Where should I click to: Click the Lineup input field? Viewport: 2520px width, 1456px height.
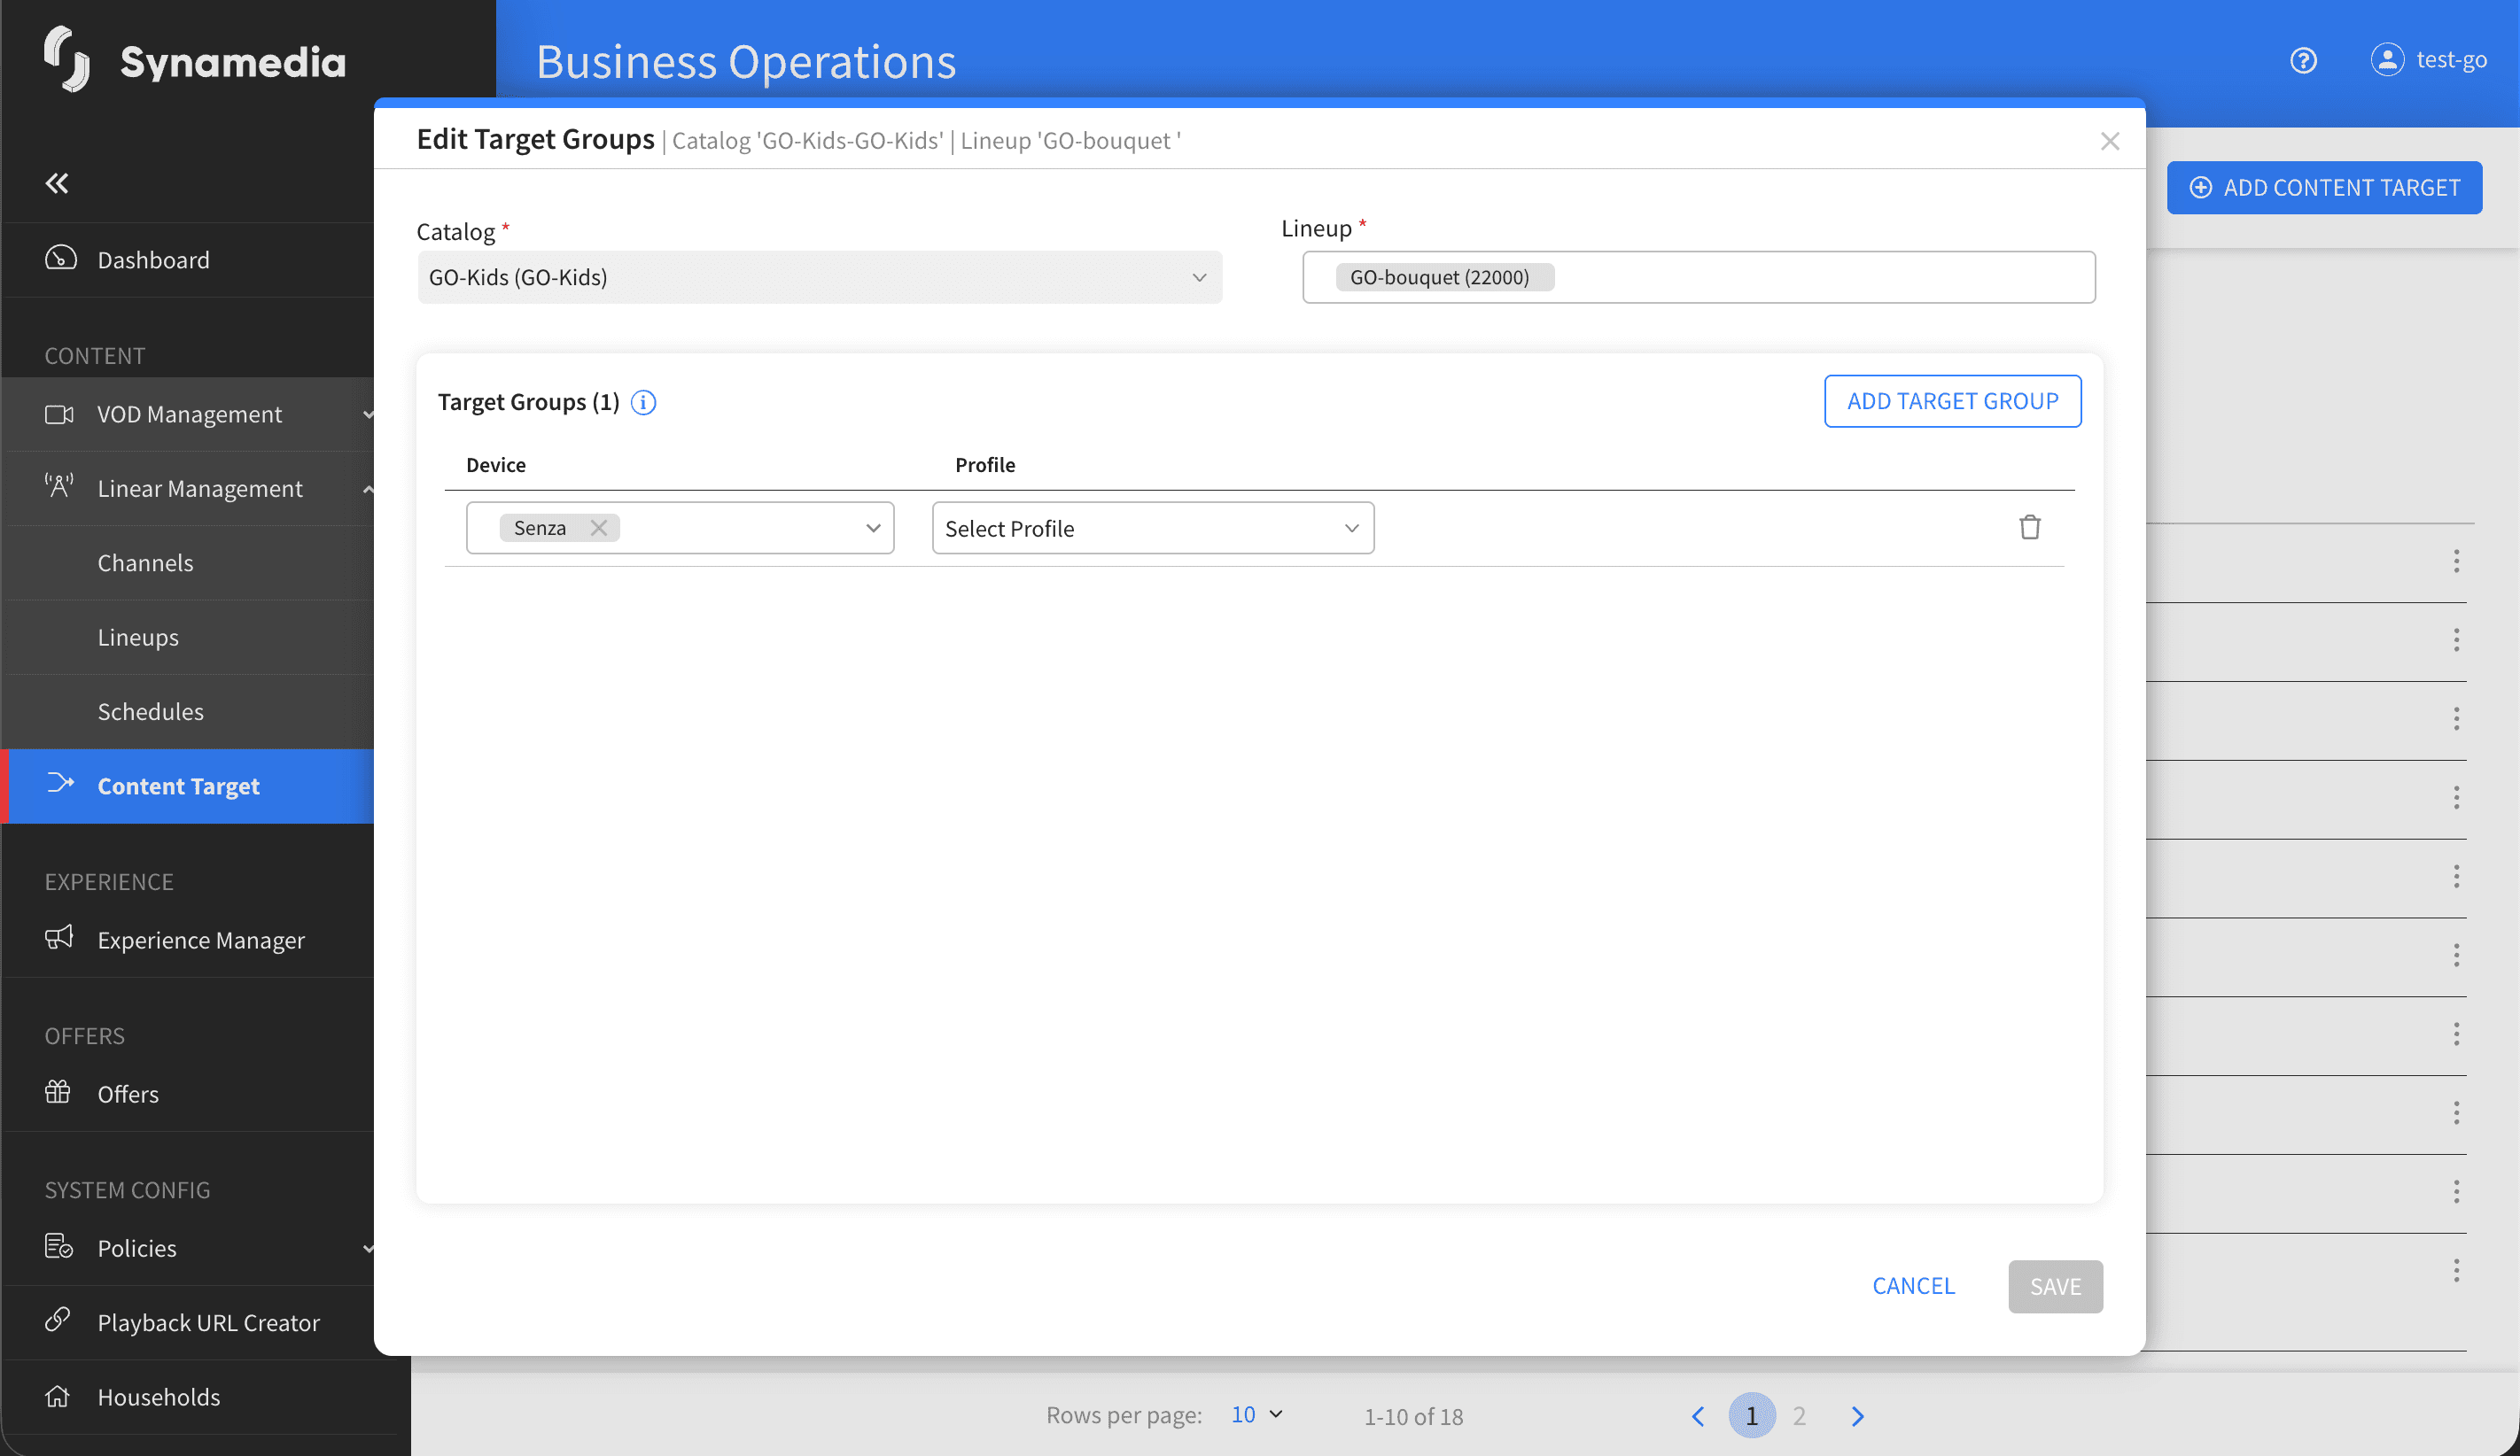tap(1698, 277)
